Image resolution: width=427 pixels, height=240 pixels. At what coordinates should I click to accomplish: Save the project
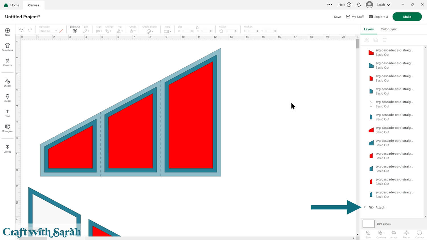click(x=337, y=17)
